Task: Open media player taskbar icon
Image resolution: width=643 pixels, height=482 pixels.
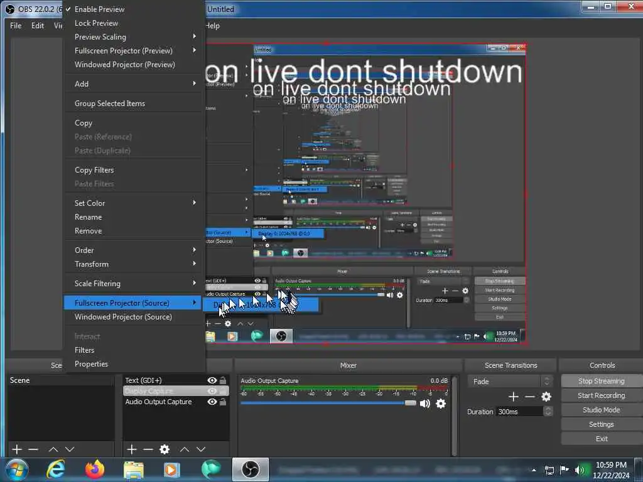Action: pos(172,469)
